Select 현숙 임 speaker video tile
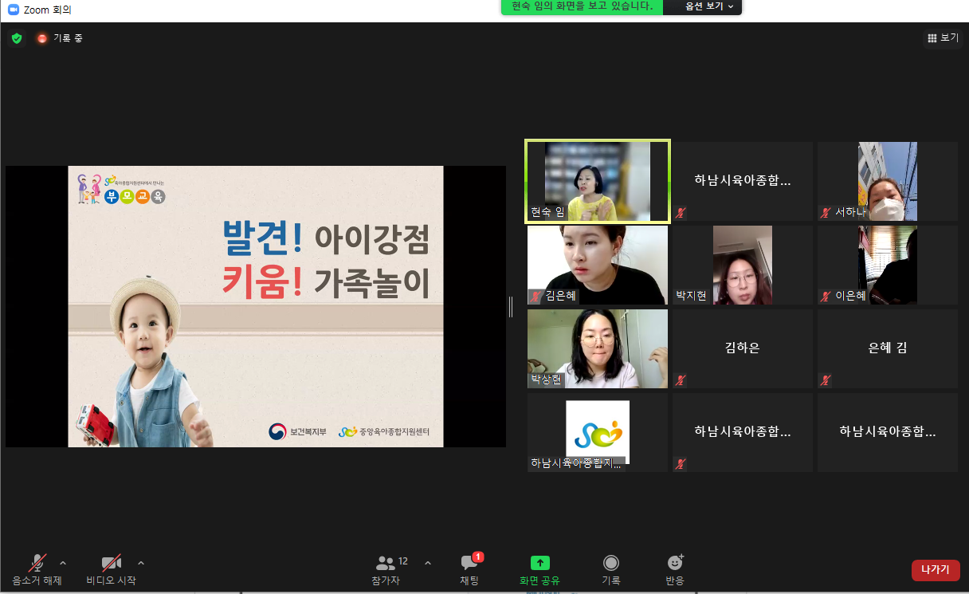Screen dimensions: 969x594 tap(598, 181)
